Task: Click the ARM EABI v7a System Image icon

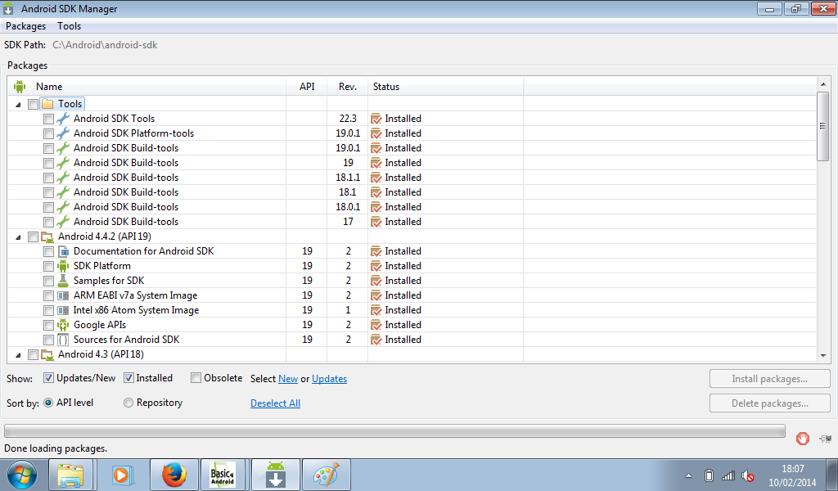Action: (63, 295)
